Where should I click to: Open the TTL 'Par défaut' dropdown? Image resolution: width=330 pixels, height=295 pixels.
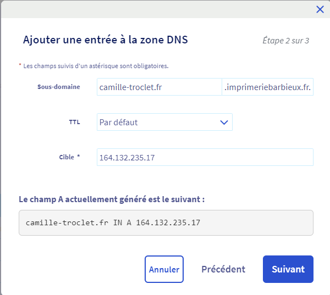[x=159, y=122]
